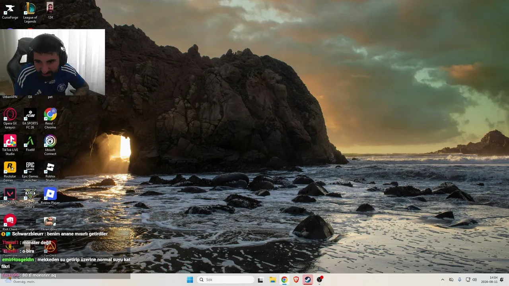Viewport: 509px width, 286px height.
Task: Open the weather widget on the taskbar
Action: [x=20, y=280]
